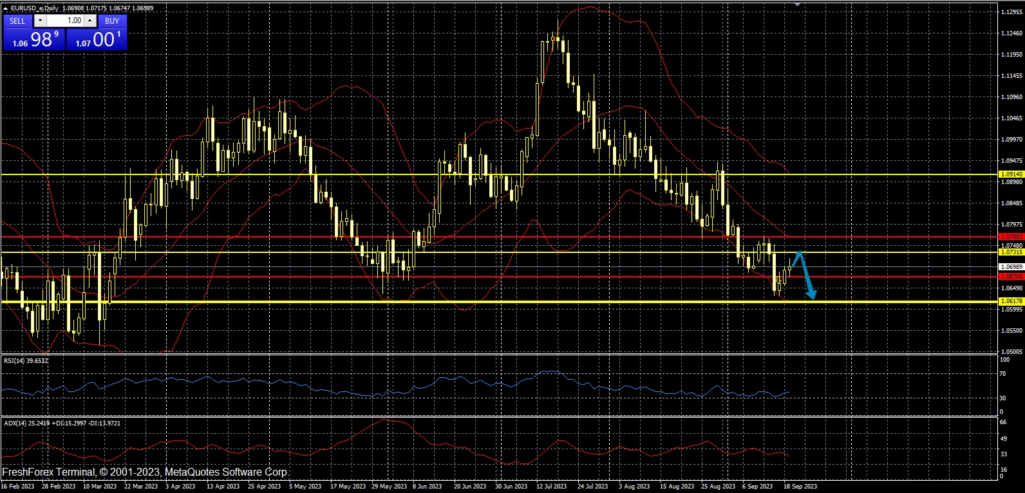This screenshot has width=1025, height=493.
Task: Click the SELL button
Action: [x=17, y=21]
